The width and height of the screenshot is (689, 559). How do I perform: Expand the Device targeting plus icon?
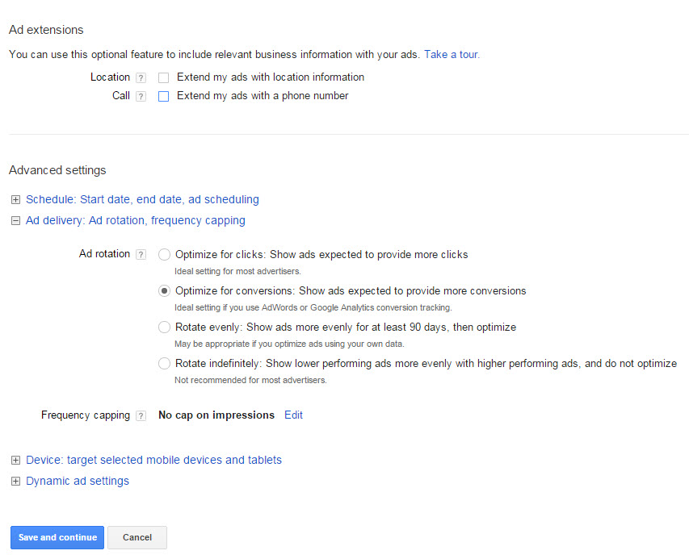15,461
